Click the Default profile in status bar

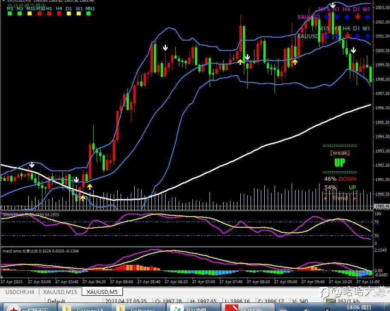56,301
